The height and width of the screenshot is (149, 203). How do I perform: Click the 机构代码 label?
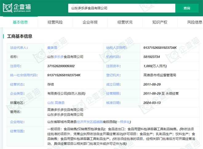(113, 57)
